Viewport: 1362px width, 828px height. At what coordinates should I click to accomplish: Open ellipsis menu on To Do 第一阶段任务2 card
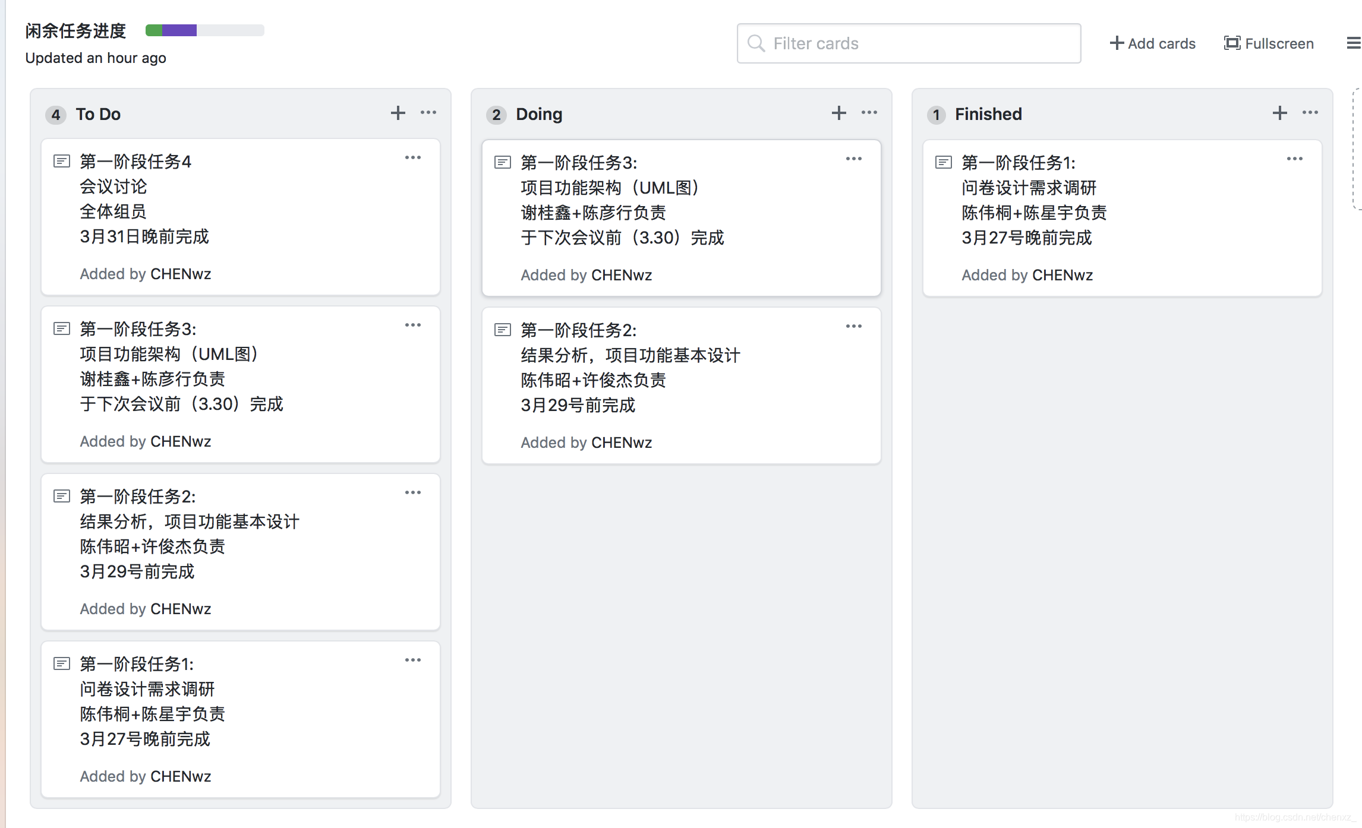pos(413,493)
